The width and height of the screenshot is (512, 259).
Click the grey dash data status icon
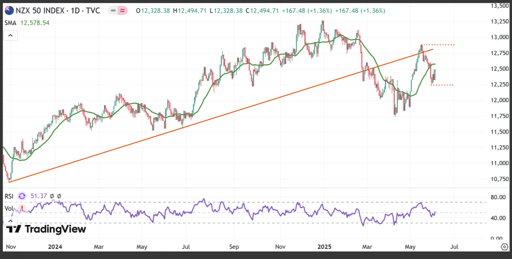tap(113, 11)
